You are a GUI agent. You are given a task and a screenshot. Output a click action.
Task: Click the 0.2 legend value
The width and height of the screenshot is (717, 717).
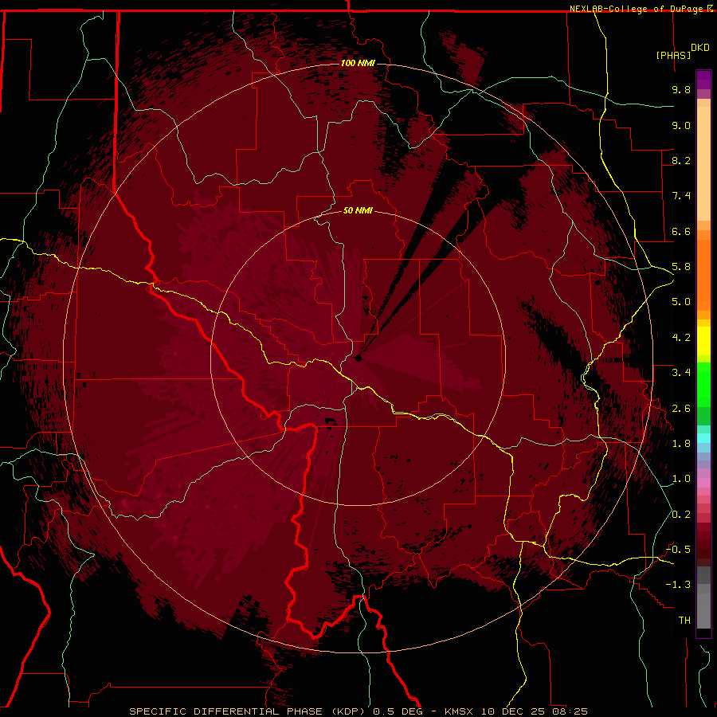click(681, 515)
